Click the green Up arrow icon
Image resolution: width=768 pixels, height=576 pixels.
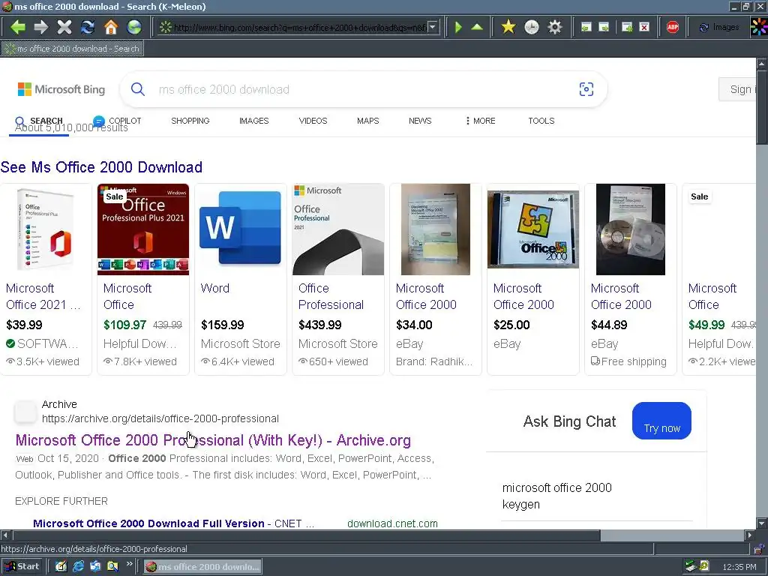tap(477, 27)
